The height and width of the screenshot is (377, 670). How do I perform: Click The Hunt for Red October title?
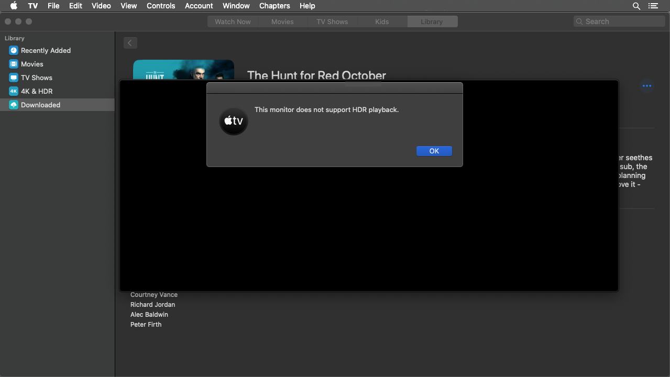[316, 75]
